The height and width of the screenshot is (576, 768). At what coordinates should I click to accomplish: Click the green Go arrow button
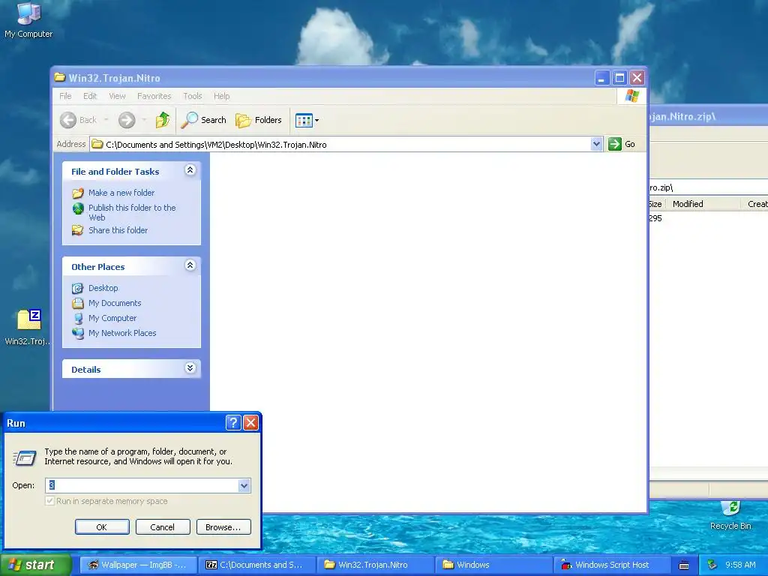coord(615,144)
